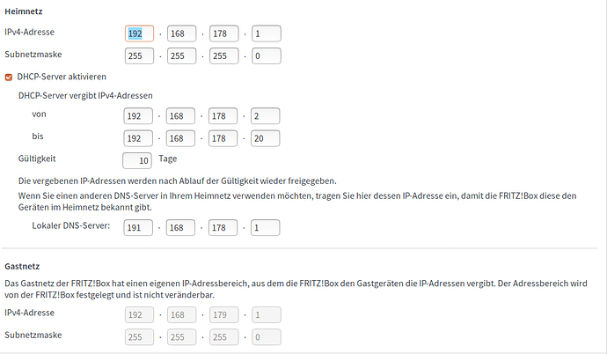Click the Gültigkeit days field
The image size is (607, 354).
pos(137,160)
